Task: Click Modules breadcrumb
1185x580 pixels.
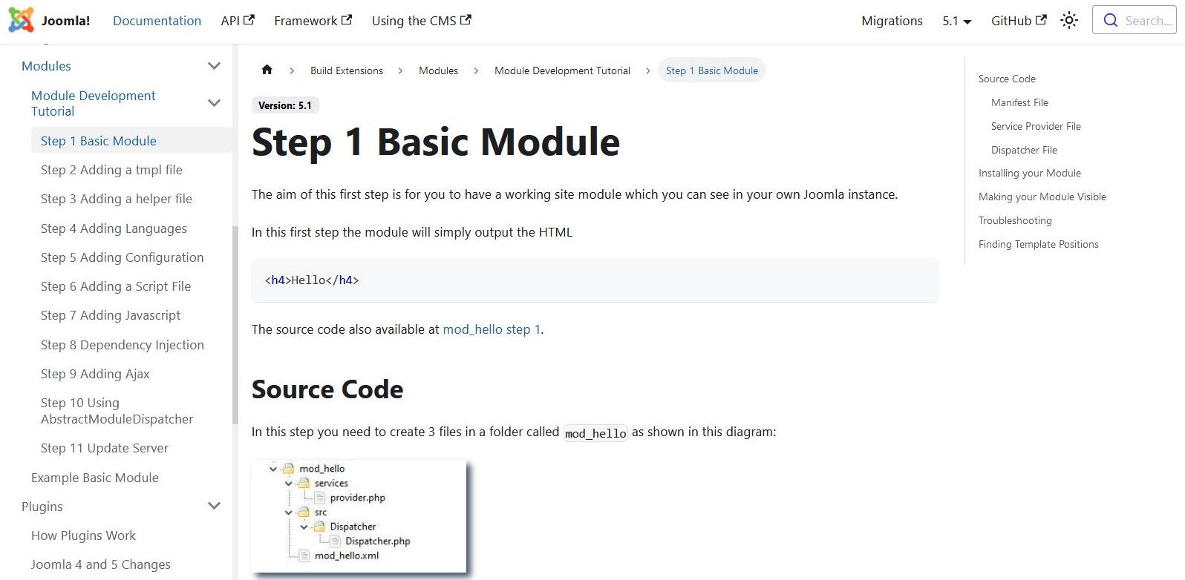Action: point(438,70)
